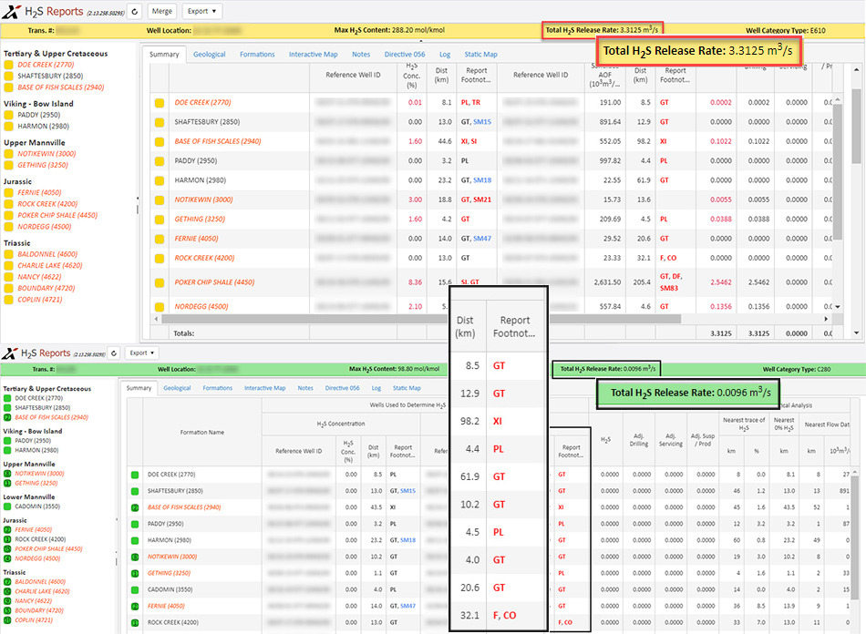Select CADOMIN (3550) in lower formation list
The width and height of the screenshot is (866, 634).
tap(37, 506)
